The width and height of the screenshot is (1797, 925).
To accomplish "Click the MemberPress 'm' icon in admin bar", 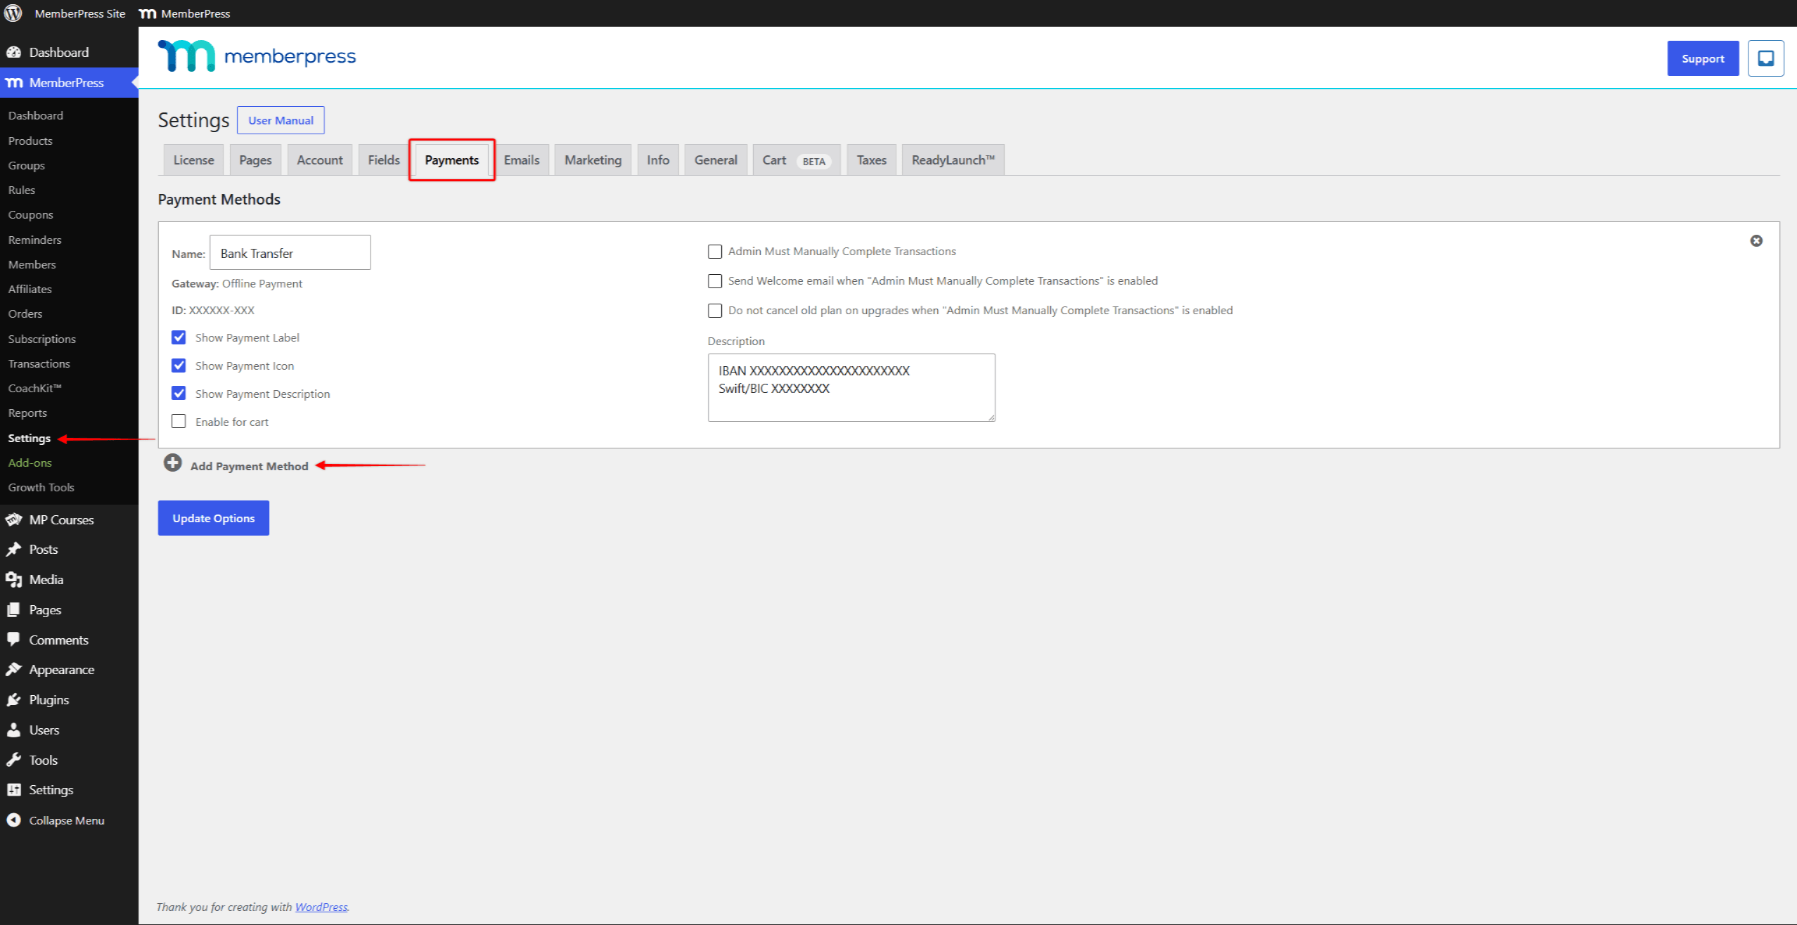I will click(x=148, y=14).
